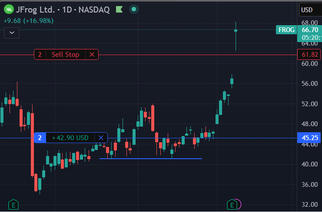Open the USD currency selector
This screenshot has height=212, width=322.
pos(310,10)
